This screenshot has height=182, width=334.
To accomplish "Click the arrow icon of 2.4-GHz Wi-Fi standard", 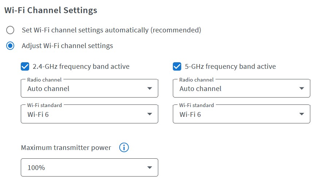I will point(149,114).
